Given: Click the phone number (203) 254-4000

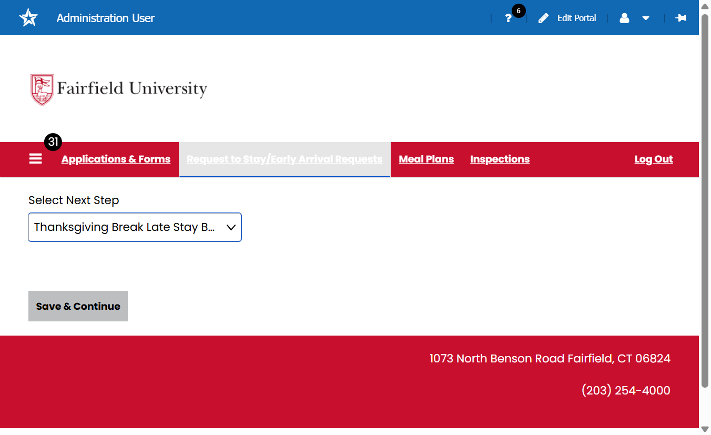Looking at the screenshot, I should pyautogui.click(x=626, y=391).
